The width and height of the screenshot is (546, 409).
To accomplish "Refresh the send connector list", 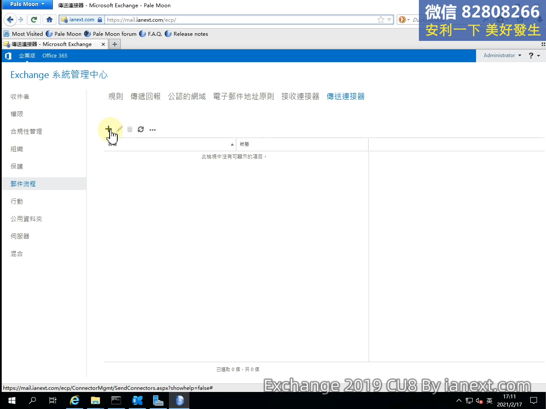I will pos(141,129).
